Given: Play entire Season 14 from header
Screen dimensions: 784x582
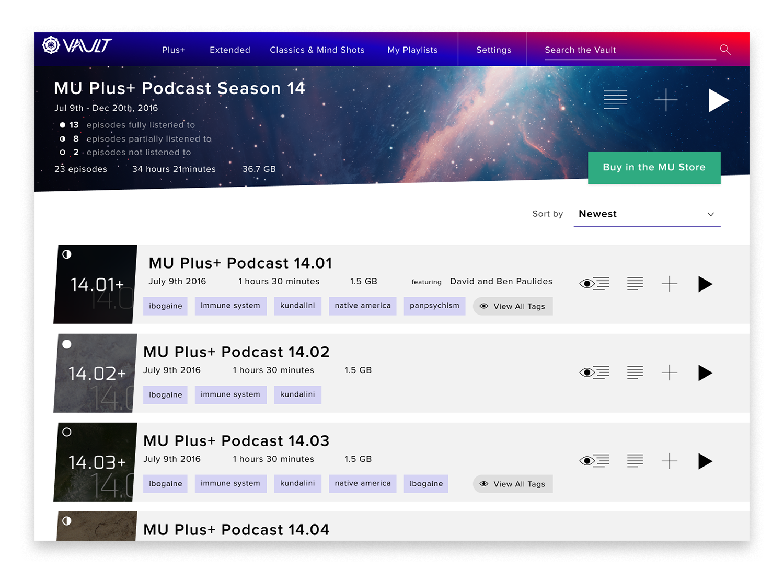Looking at the screenshot, I should (x=718, y=100).
